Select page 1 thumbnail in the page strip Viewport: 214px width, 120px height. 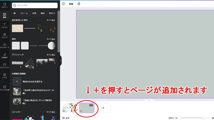click(70, 108)
